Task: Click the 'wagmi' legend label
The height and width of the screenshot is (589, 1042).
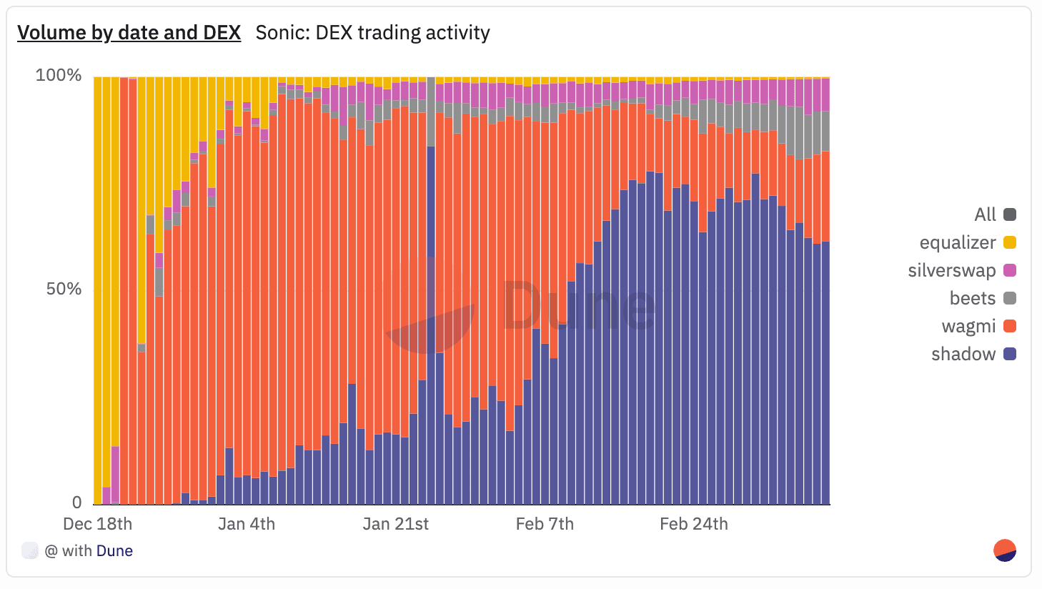Action: click(x=968, y=327)
